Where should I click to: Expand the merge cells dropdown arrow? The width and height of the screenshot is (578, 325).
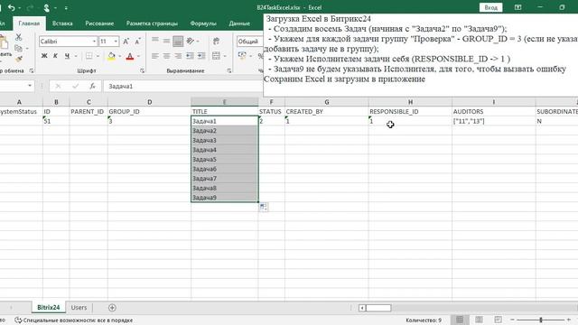pos(225,56)
